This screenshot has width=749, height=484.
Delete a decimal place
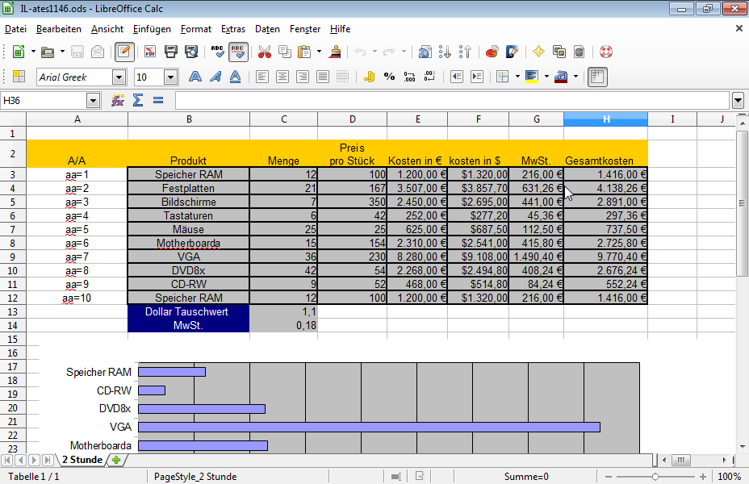click(429, 77)
